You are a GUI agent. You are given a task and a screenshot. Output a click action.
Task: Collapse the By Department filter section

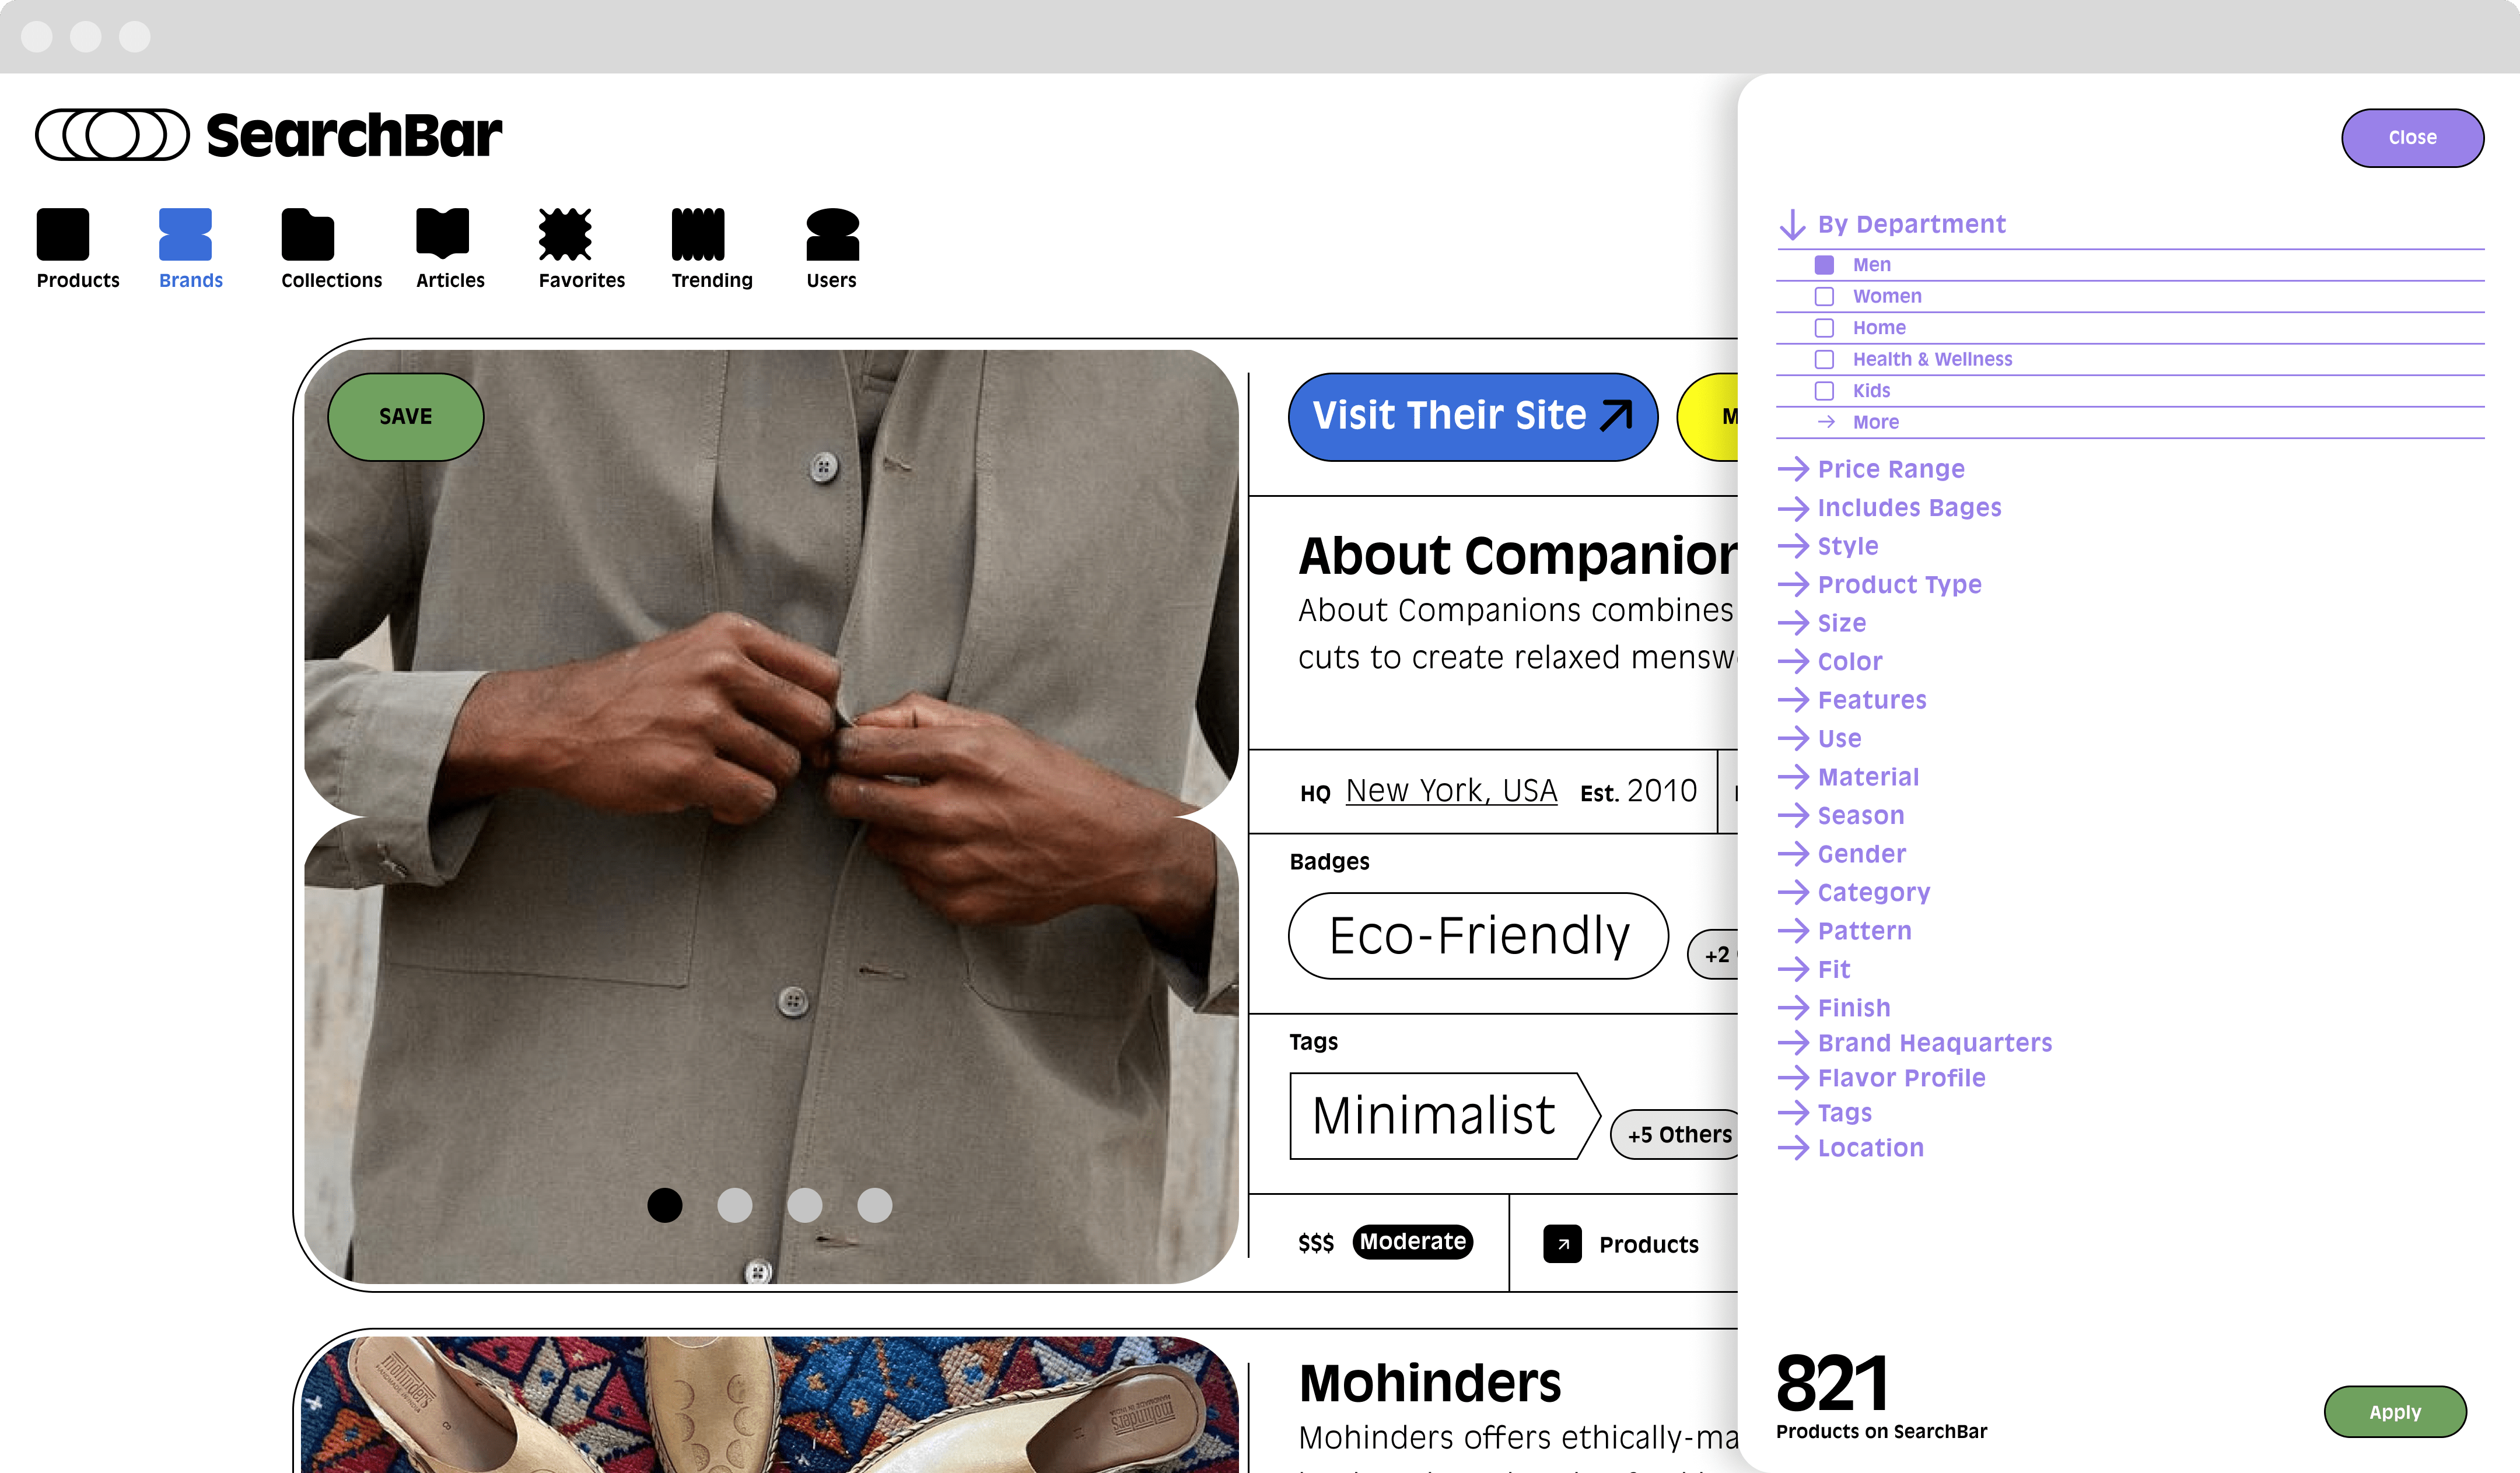tap(1910, 224)
